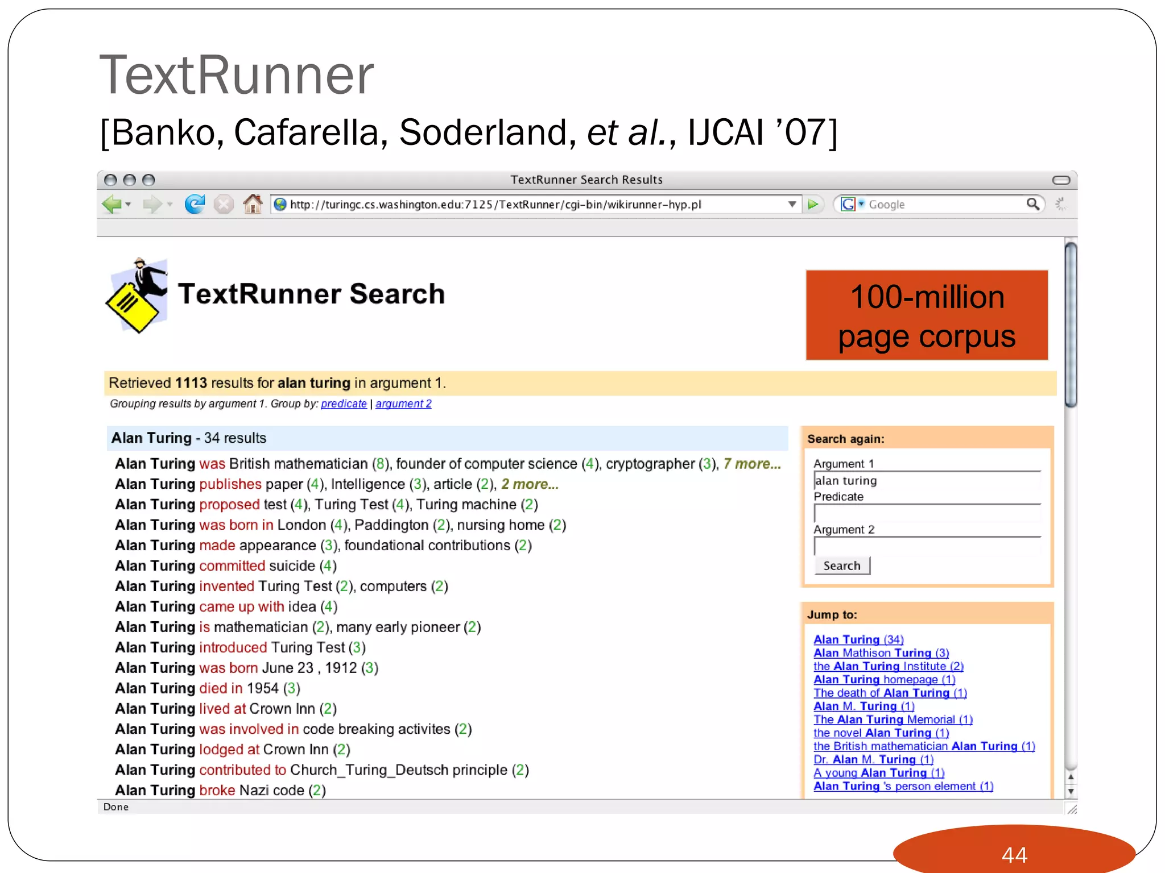Click the 'Done' status bar text
Image resolution: width=1165 pixels, height=873 pixels.
click(x=116, y=807)
